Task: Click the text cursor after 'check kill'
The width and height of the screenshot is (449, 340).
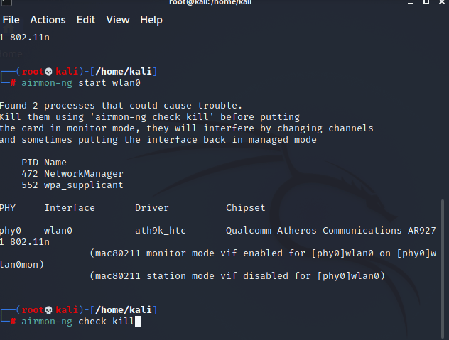Action: [138, 322]
